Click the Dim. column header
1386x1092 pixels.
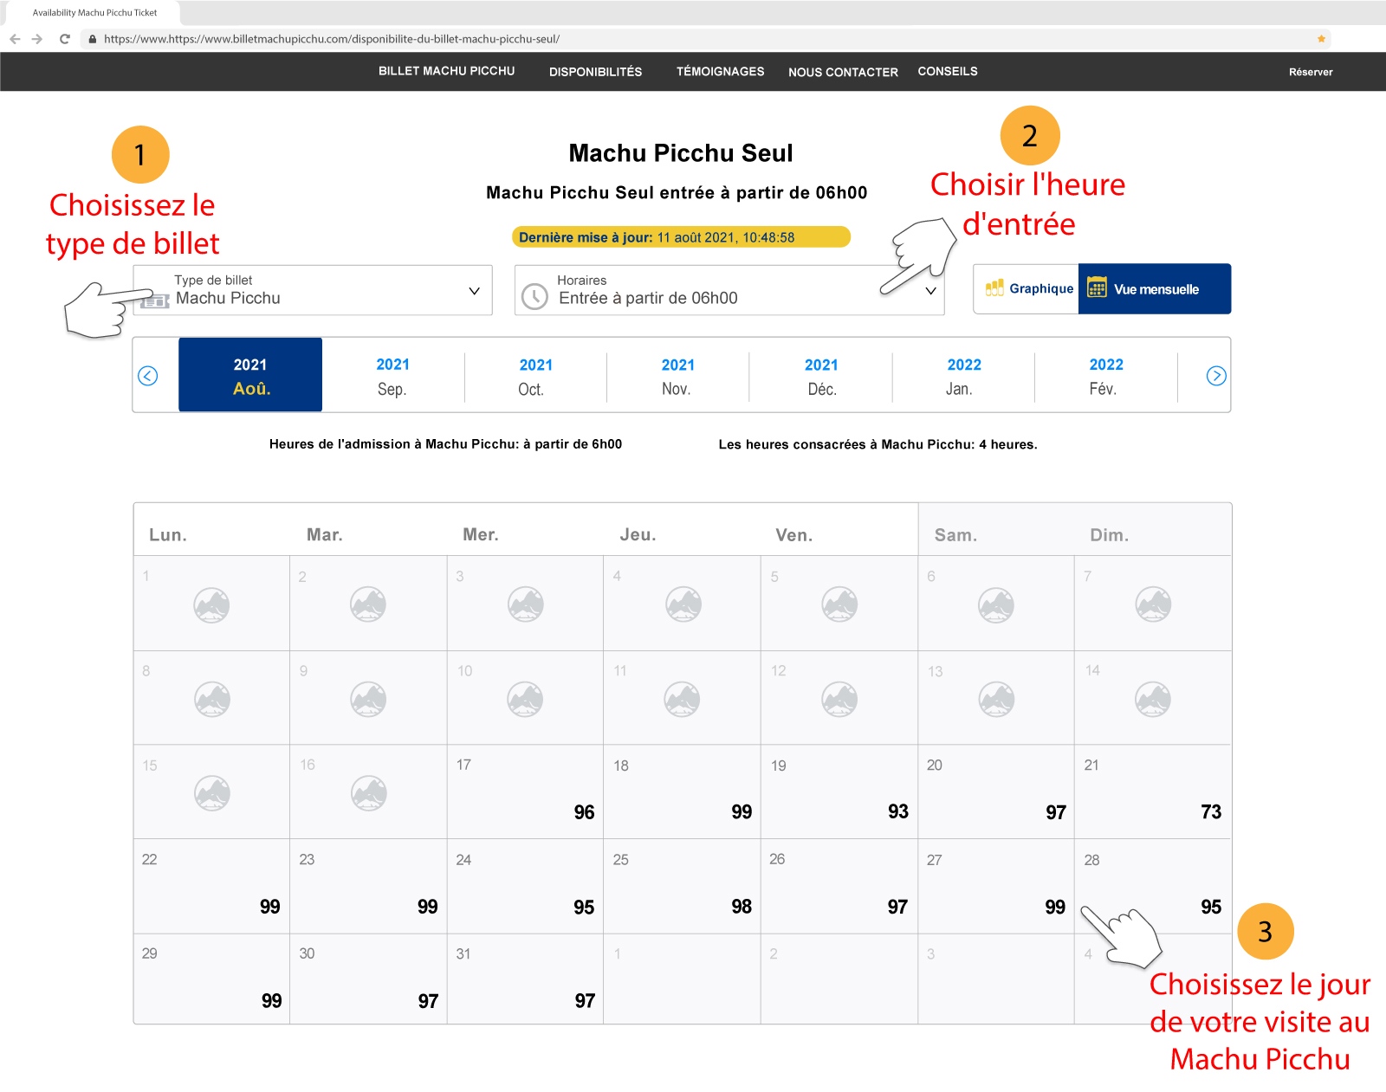pyautogui.click(x=1109, y=535)
